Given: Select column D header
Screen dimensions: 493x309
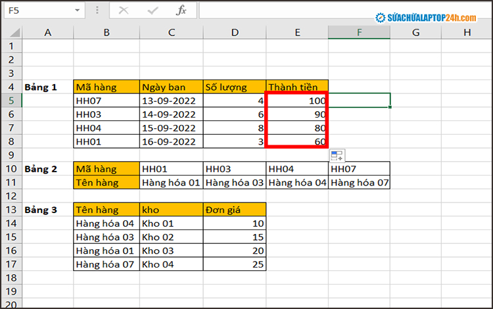Looking at the screenshot, I should (x=235, y=32).
